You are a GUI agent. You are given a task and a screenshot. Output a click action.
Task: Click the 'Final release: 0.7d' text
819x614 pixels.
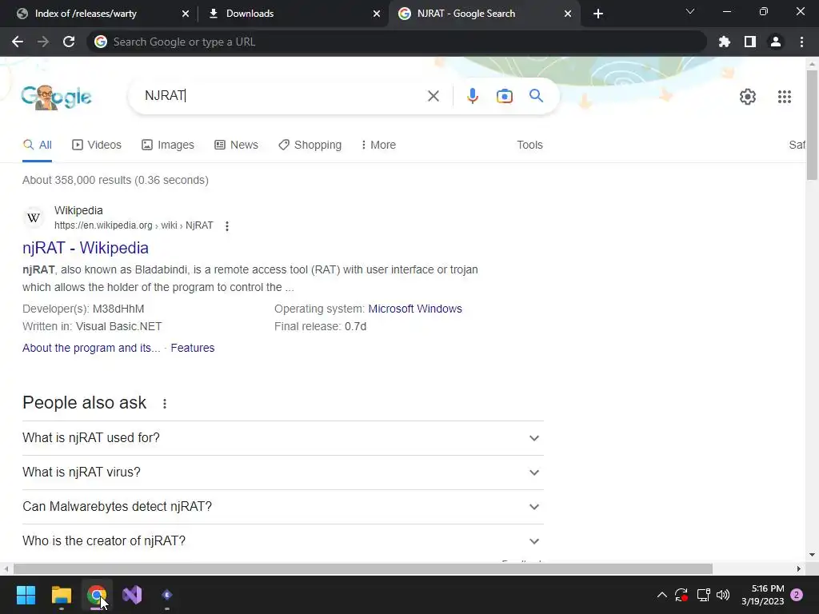pos(320,326)
